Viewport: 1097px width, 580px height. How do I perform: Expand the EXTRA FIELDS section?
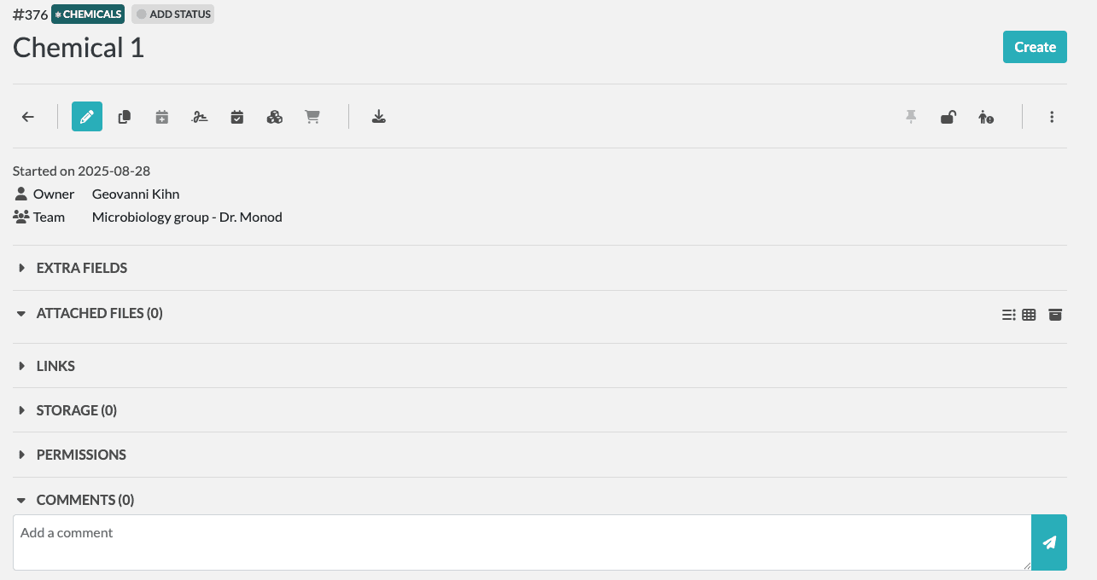pos(81,268)
